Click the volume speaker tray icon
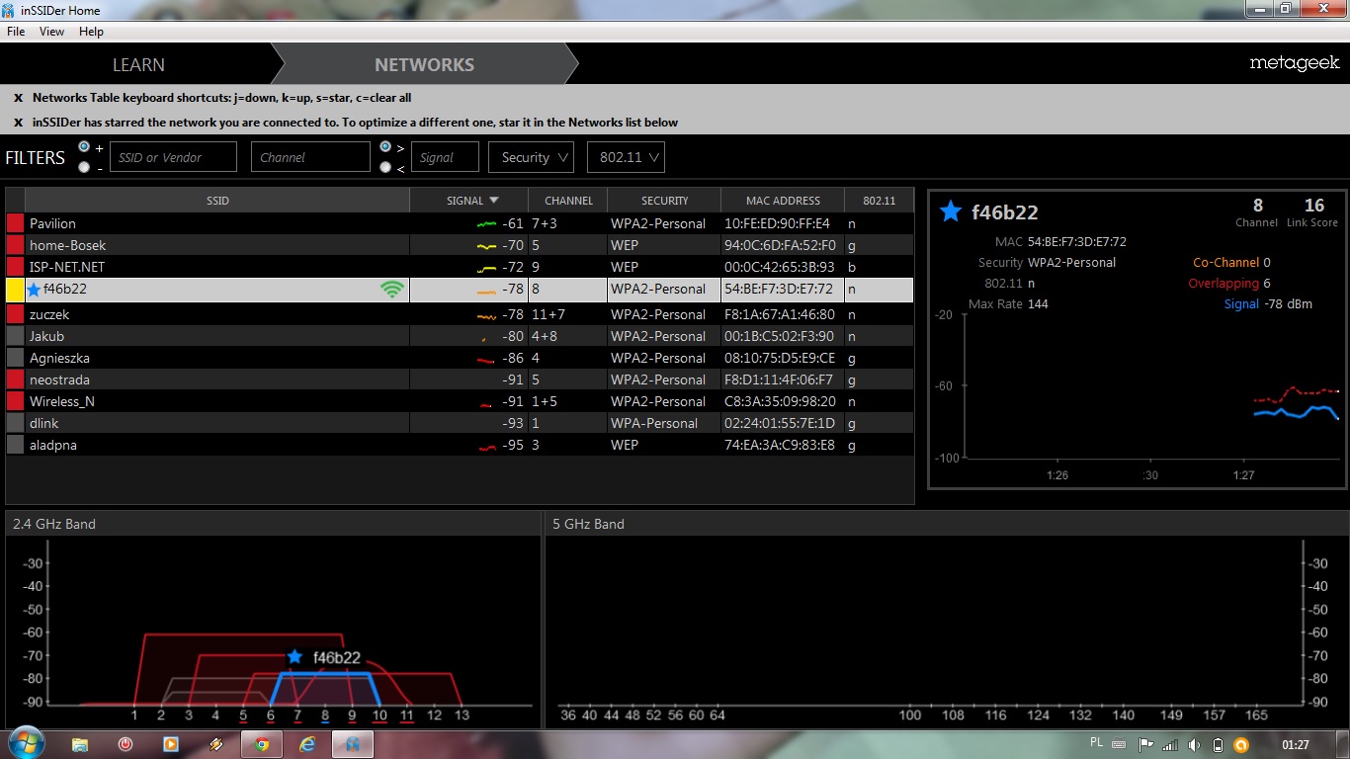This screenshot has height=759, width=1350. pos(1195,744)
